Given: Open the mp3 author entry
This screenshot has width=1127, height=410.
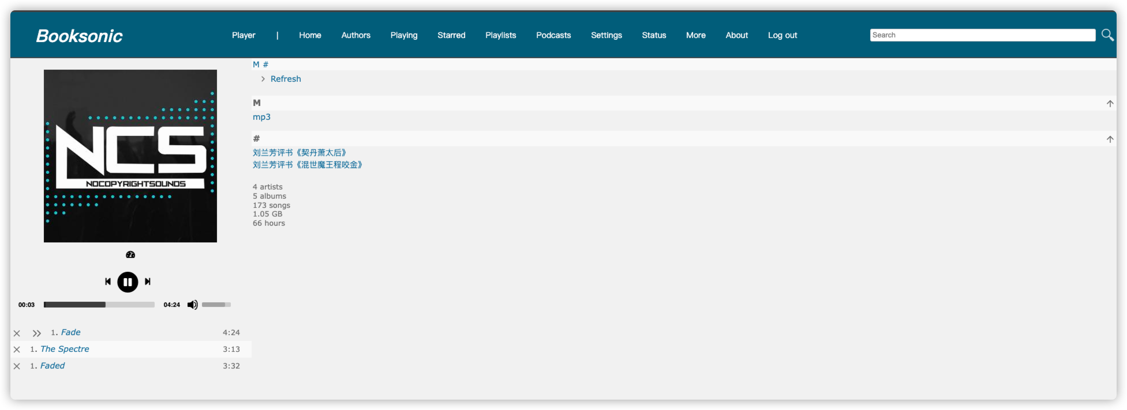Looking at the screenshot, I should pos(261,117).
